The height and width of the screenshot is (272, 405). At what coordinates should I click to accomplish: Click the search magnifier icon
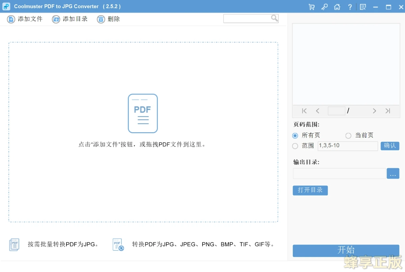coord(274,18)
